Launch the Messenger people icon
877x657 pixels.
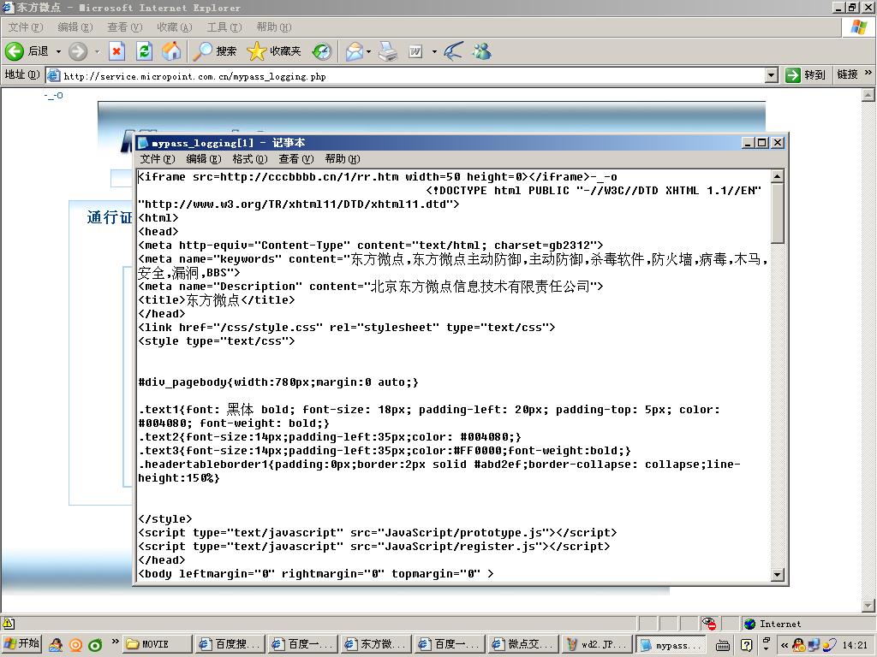(x=481, y=51)
